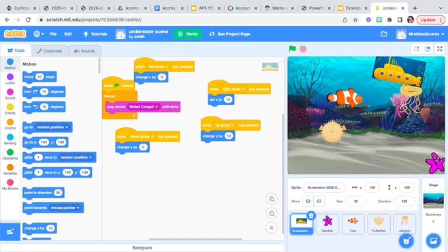Hide the sprite using crossed-eye toggle
Screen dimensions: 448x252
(319, 201)
